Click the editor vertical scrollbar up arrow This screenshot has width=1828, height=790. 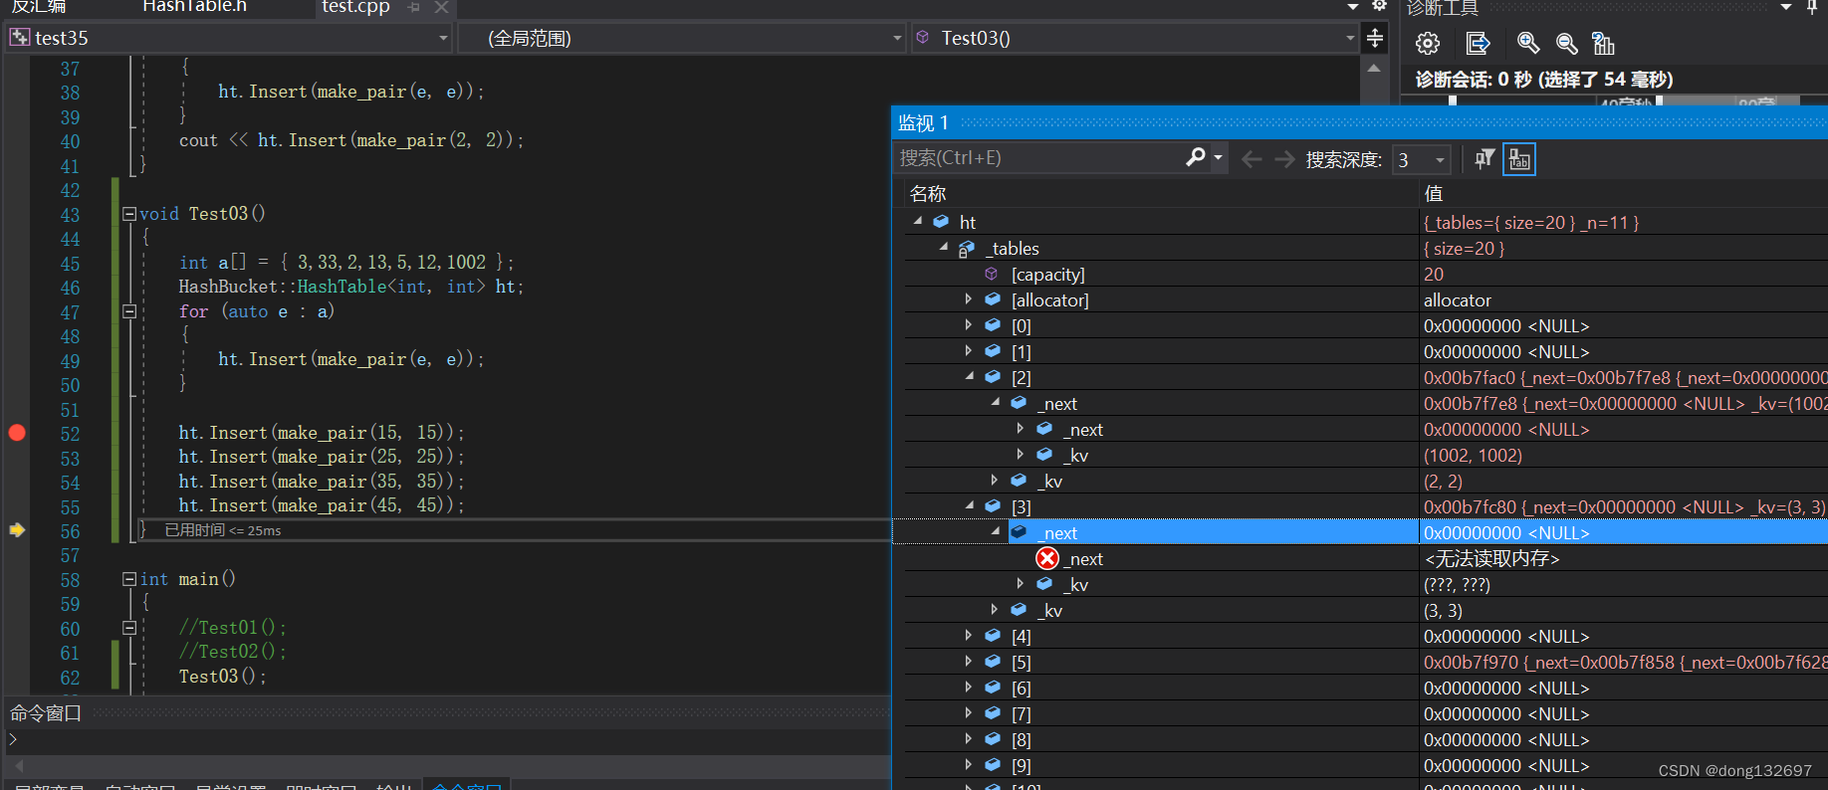[x=1374, y=69]
